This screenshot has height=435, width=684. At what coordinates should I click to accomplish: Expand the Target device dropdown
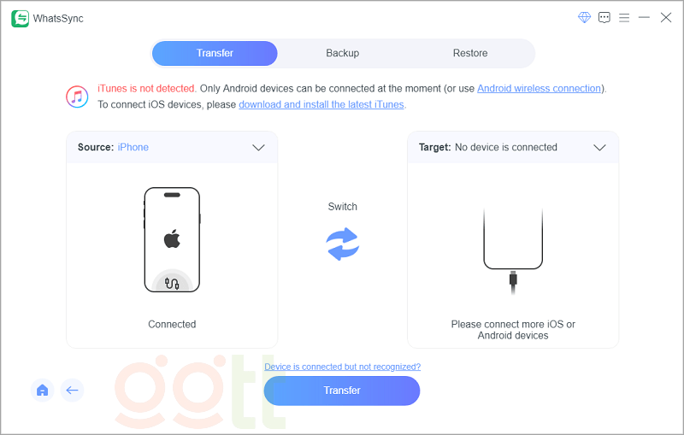[x=599, y=147]
